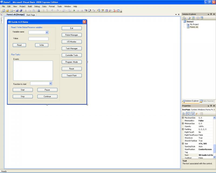This screenshot has width=216, height=173.
Task: Open the Function to start combo box dropdown
Action: point(50,84)
